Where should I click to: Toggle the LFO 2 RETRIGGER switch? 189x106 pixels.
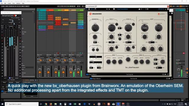(x=156, y=64)
